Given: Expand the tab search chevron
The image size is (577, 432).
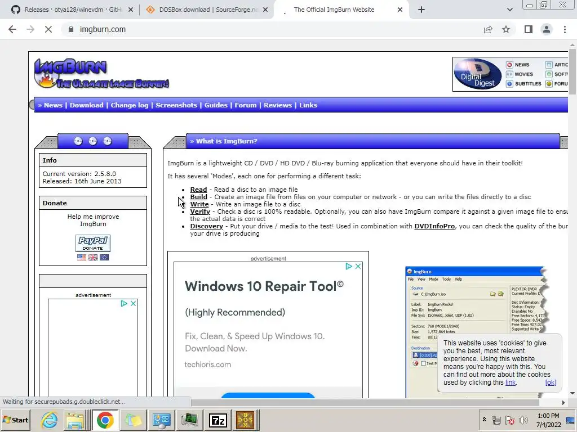Looking at the screenshot, I should 509,10.
